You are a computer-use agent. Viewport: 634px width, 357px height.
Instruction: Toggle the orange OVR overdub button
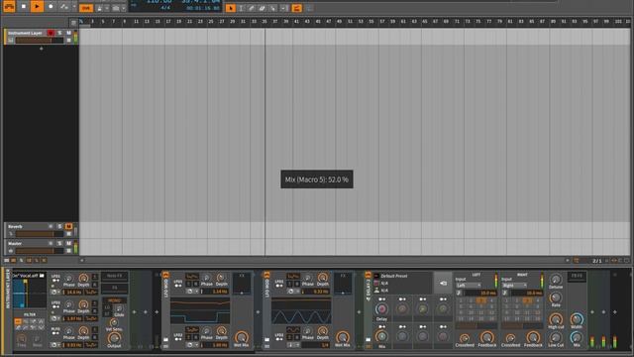click(x=86, y=8)
